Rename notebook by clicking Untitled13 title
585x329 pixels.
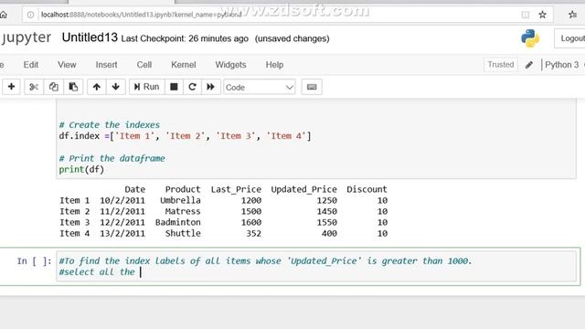pos(90,37)
